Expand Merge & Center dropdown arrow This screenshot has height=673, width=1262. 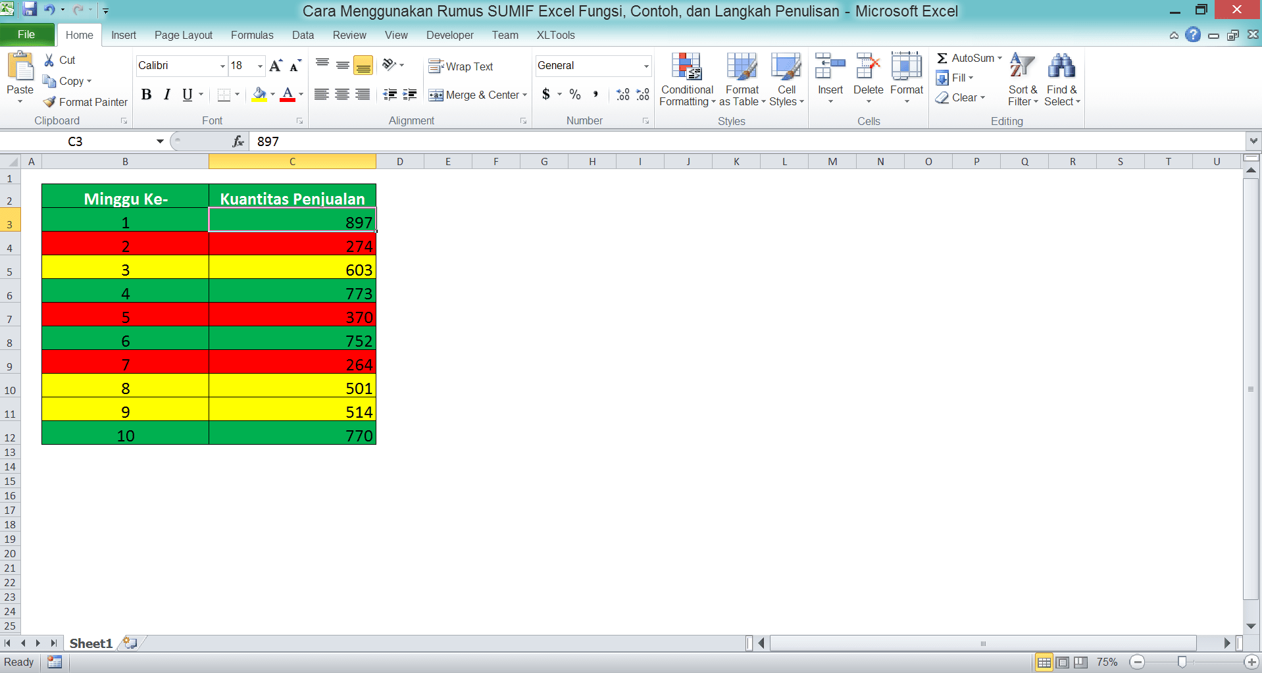coord(525,95)
